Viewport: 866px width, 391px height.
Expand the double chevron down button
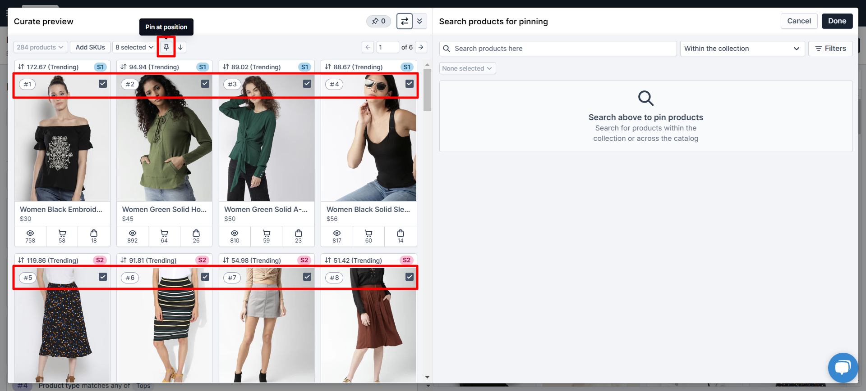pos(420,21)
